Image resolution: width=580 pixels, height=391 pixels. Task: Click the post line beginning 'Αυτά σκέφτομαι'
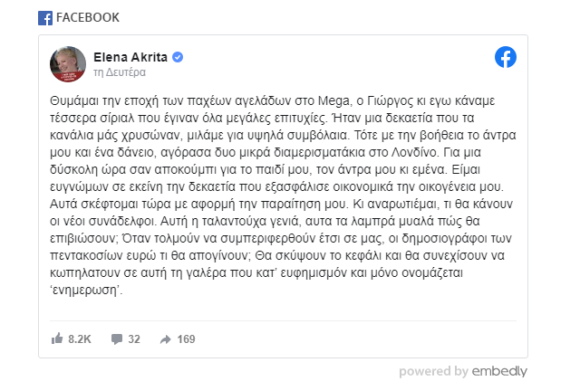tap(281, 204)
